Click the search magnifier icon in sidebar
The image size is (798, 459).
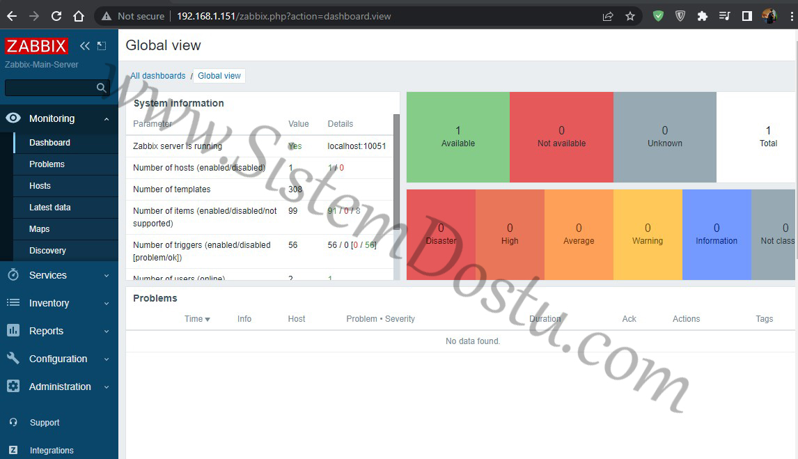[101, 88]
